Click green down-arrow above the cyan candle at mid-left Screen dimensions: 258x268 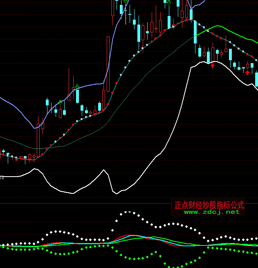coord(76,86)
